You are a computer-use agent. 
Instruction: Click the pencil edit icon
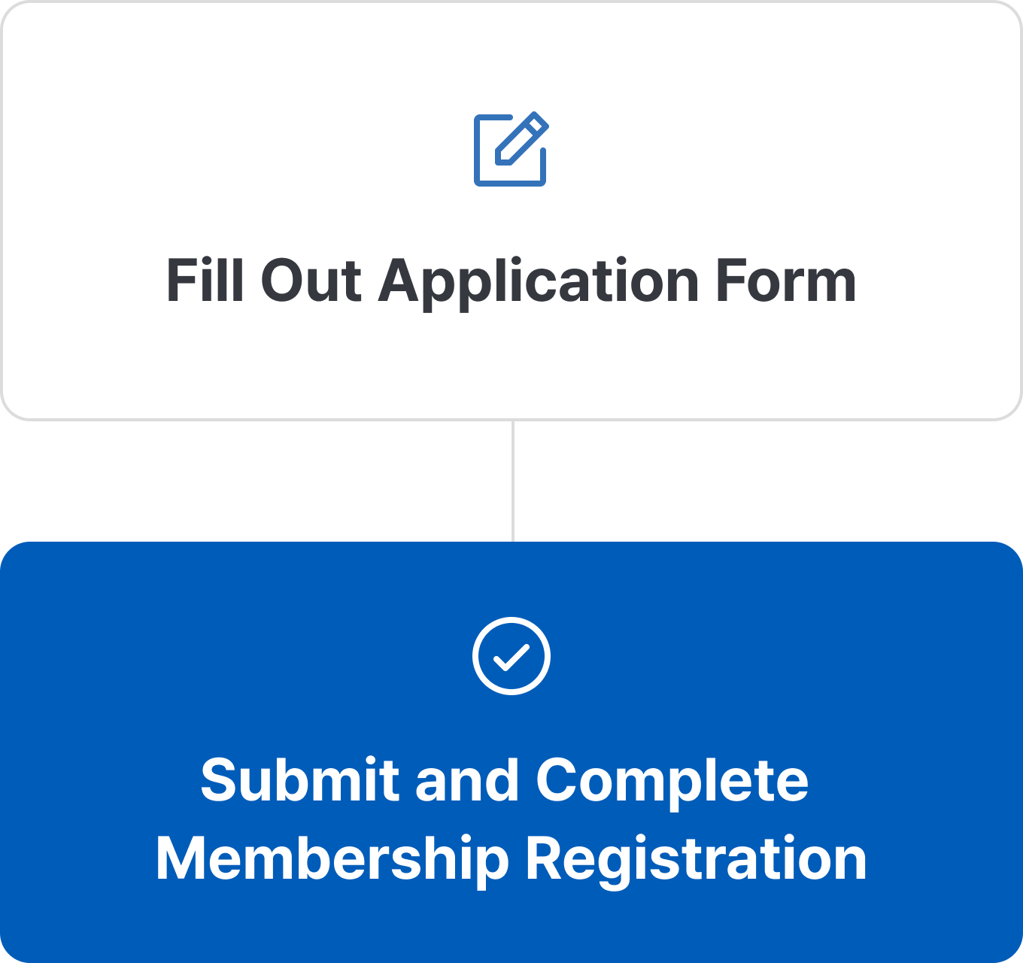(x=511, y=149)
